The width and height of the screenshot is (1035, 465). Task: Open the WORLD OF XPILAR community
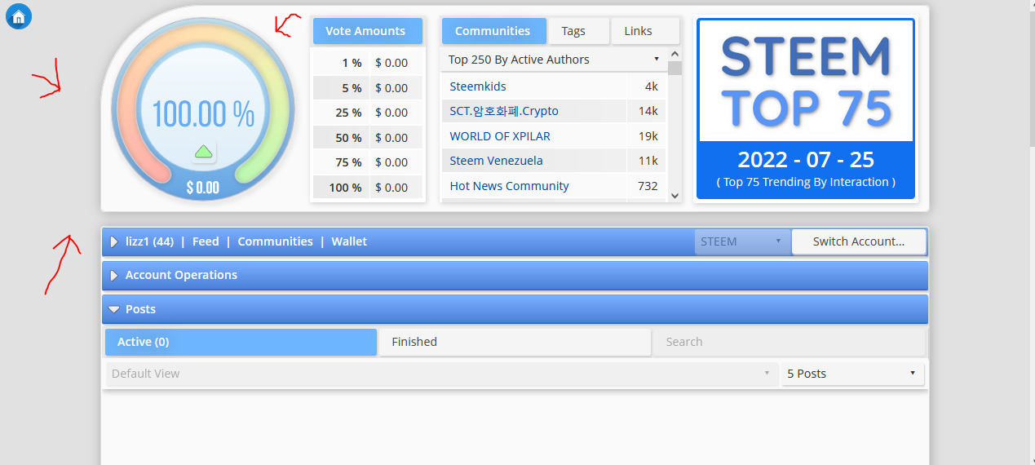coord(500,136)
